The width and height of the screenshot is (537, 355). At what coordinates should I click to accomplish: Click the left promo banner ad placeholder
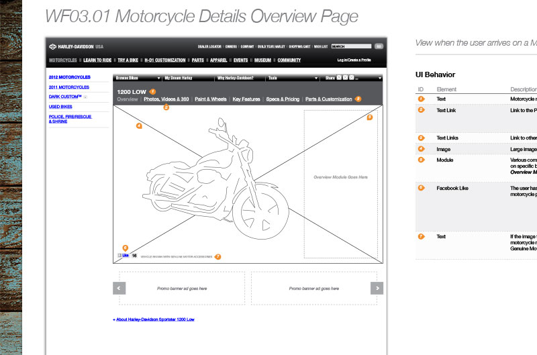click(x=182, y=289)
